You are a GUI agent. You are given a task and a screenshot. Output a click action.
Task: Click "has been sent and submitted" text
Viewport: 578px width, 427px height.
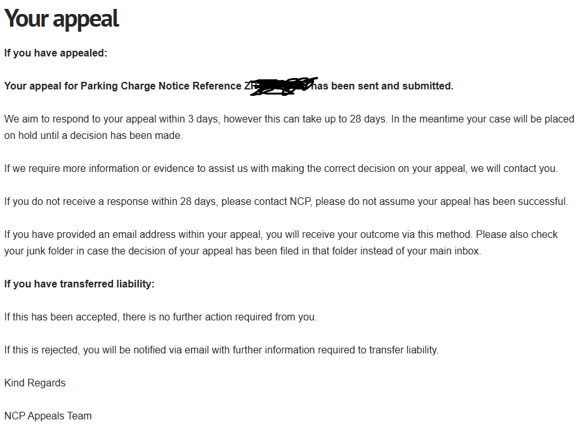(x=383, y=86)
